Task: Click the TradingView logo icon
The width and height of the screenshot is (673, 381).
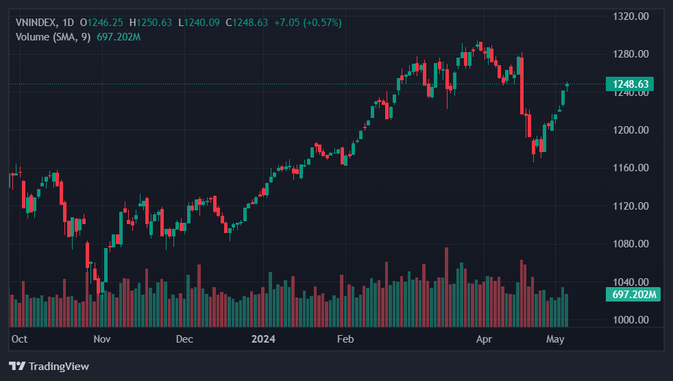Action: click(x=17, y=367)
